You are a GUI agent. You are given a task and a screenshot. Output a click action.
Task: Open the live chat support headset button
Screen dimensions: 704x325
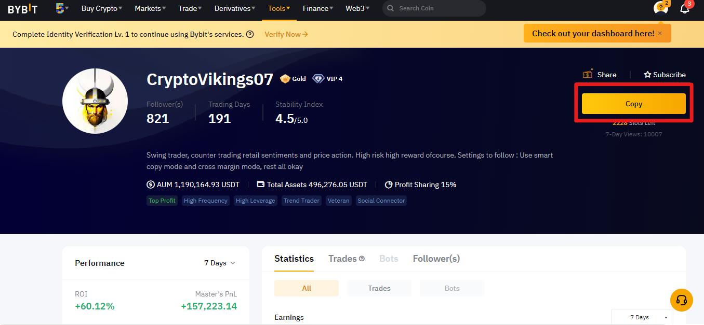682,300
